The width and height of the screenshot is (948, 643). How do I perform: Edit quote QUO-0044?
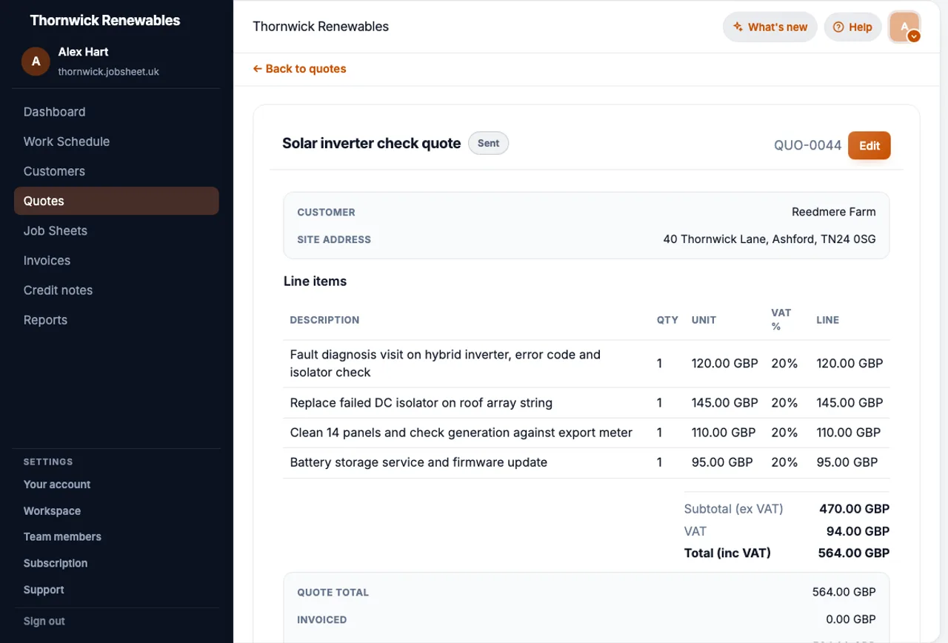click(x=869, y=145)
